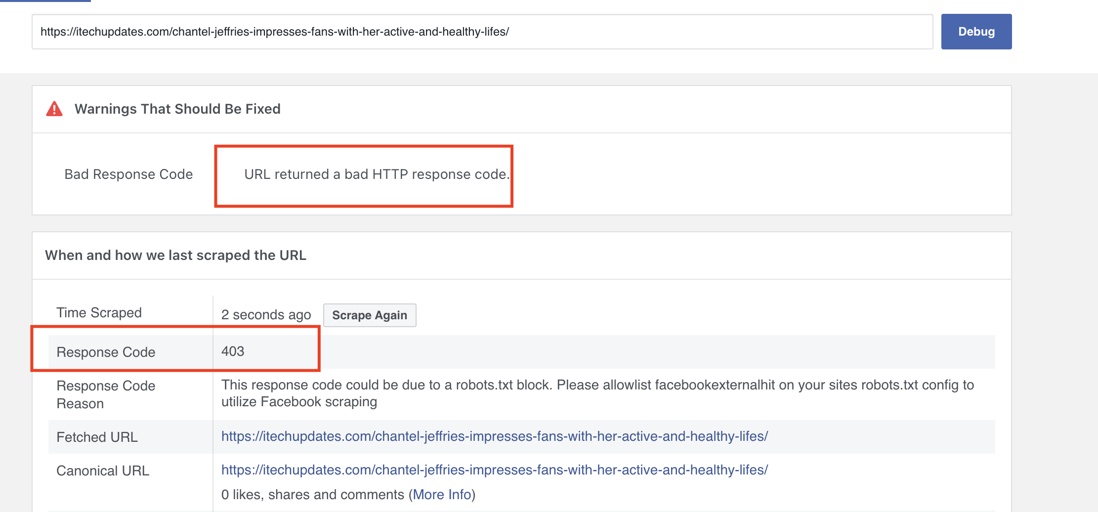This screenshot has width=1098, height=512.
Task: Click the red warning triangle icon
Action: click(54, 109)
